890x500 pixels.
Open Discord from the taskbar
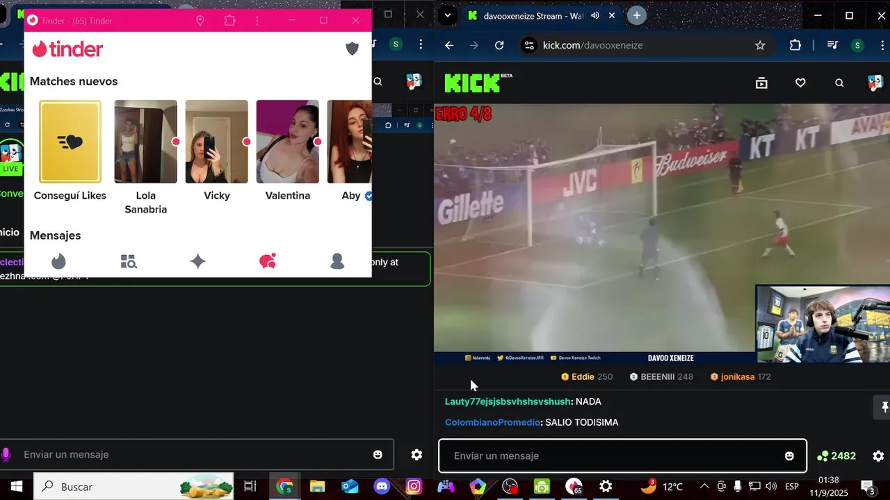click(x=382, y=486)
